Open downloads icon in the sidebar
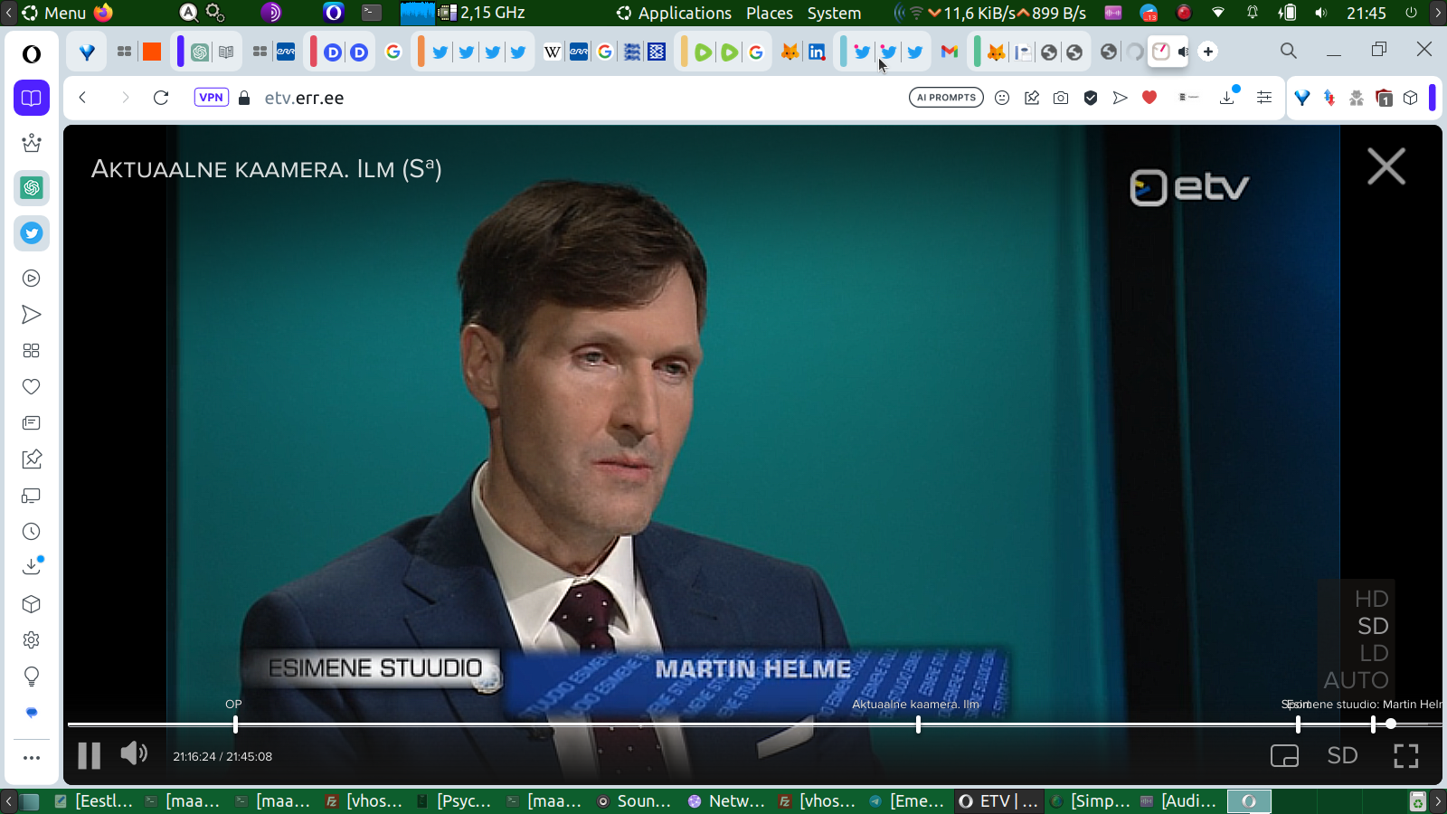Viewport: 1447px width, 814px height. 32,566
